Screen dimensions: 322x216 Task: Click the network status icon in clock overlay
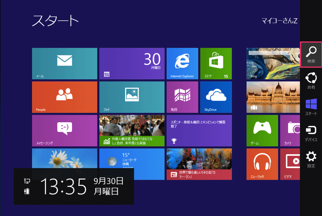pos(27,181)
